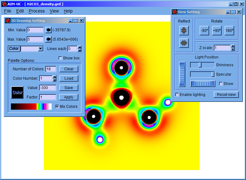Click the Lines each spinner arrows
The width and height of the screenshot is (246, 180).
pos(79,49)
